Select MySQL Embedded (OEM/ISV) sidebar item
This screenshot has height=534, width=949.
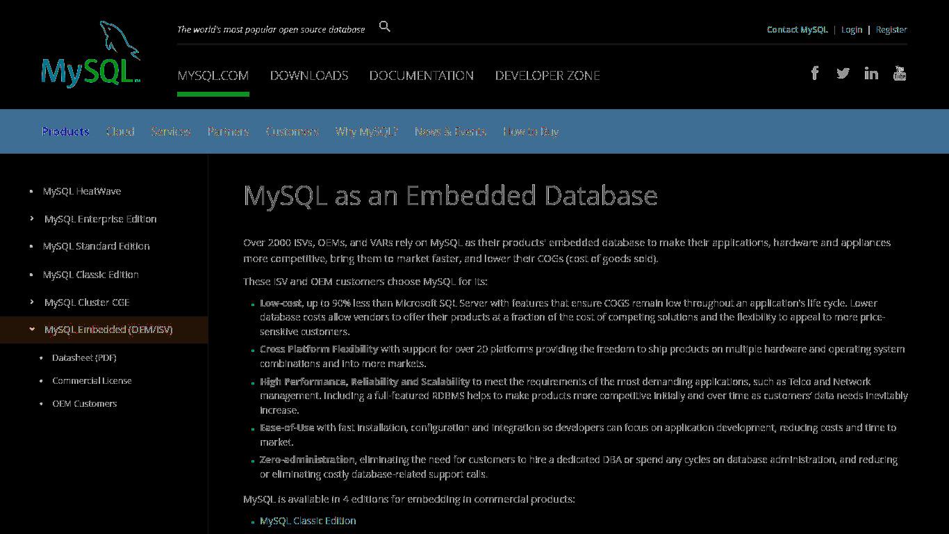[x=108, y=330]
